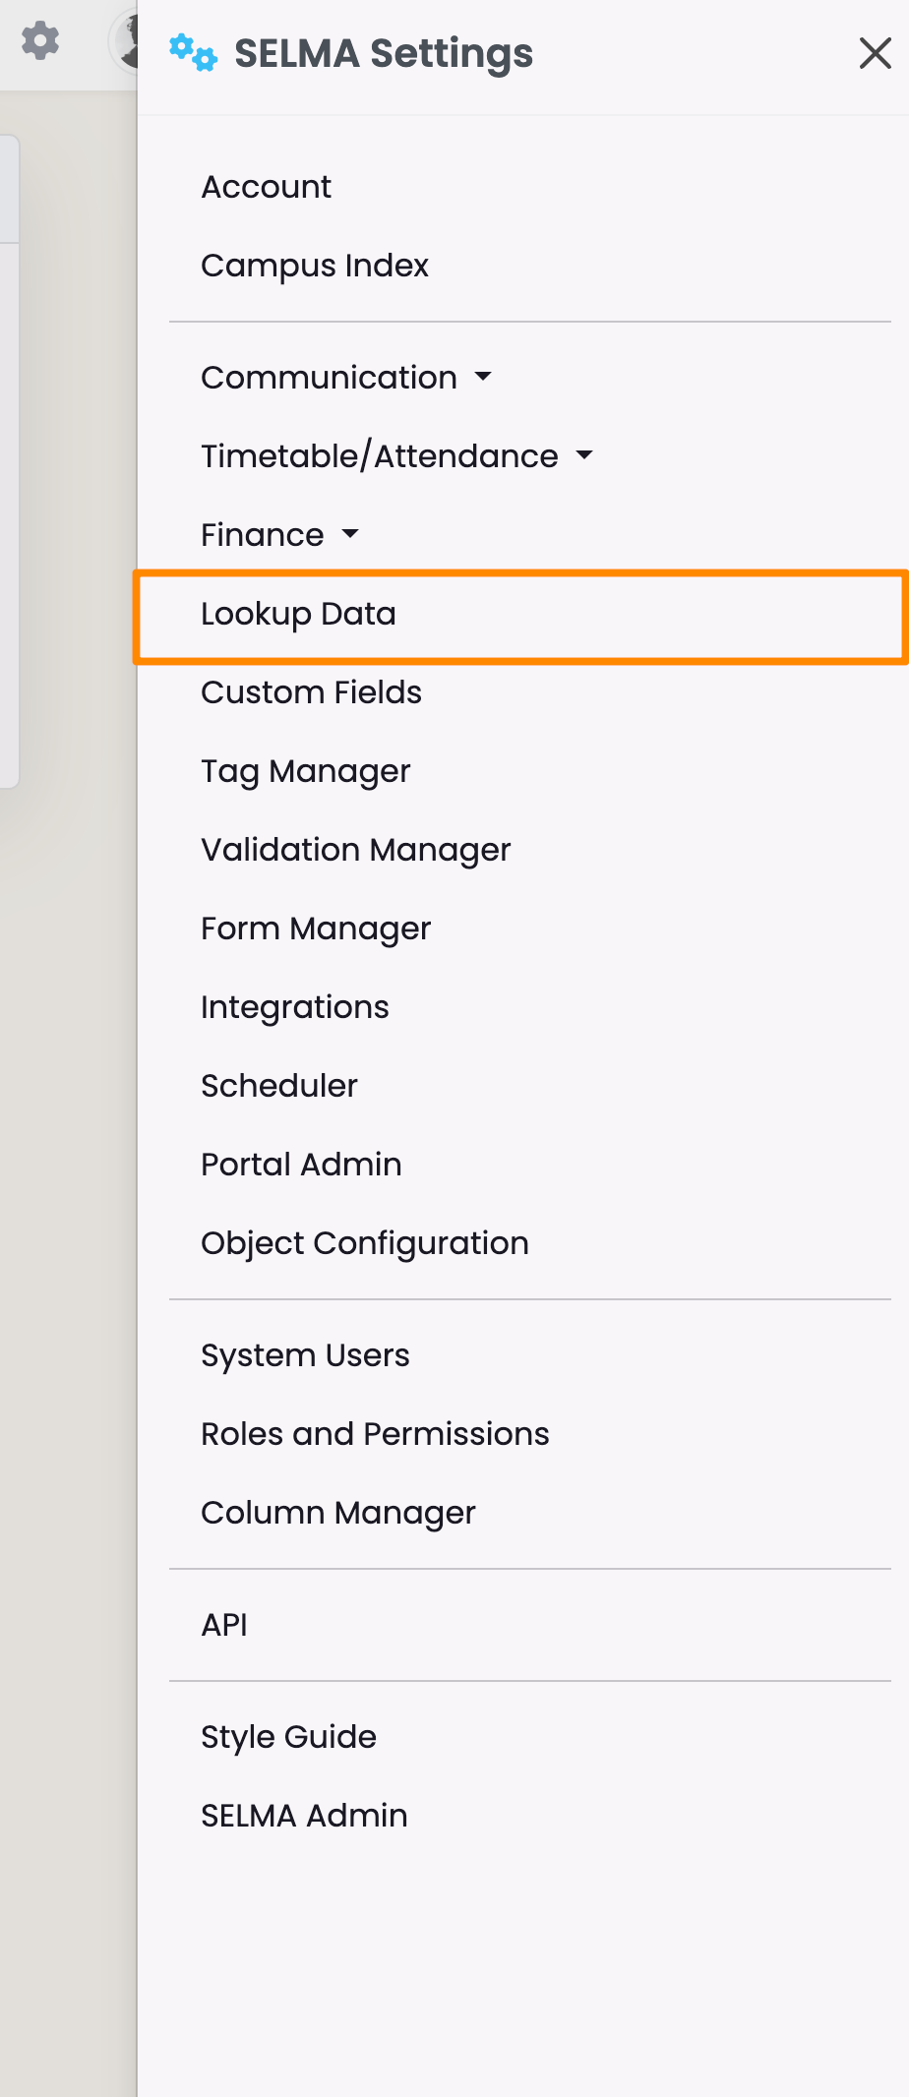
Task: Open Account settings
Action: coord(266,187)
